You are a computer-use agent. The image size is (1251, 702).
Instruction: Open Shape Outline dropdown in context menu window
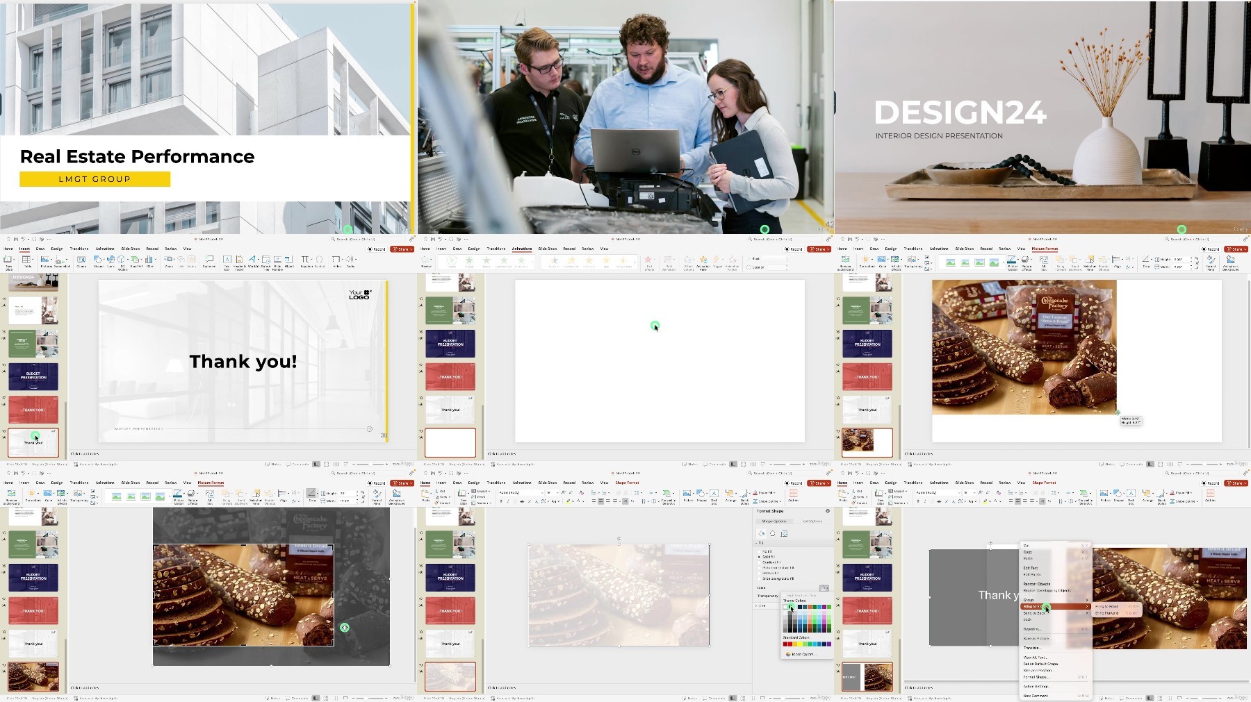pyautogui.click(x=1186, y=501)
